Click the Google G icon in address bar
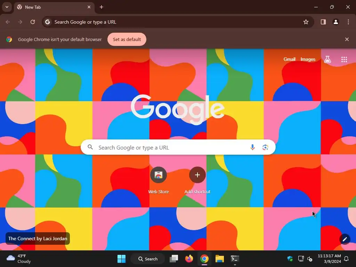356x267 pixels. click(47, 22)
